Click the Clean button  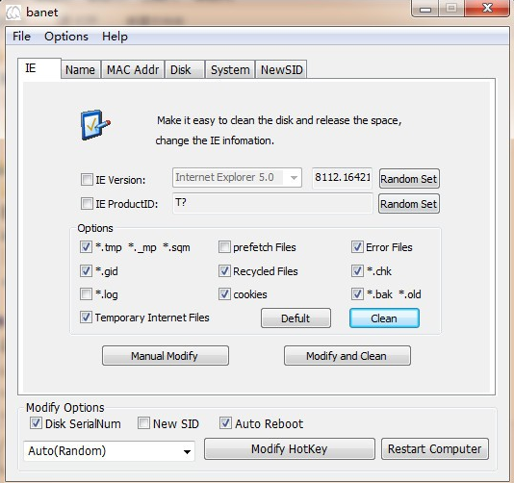tap(384, 318)
